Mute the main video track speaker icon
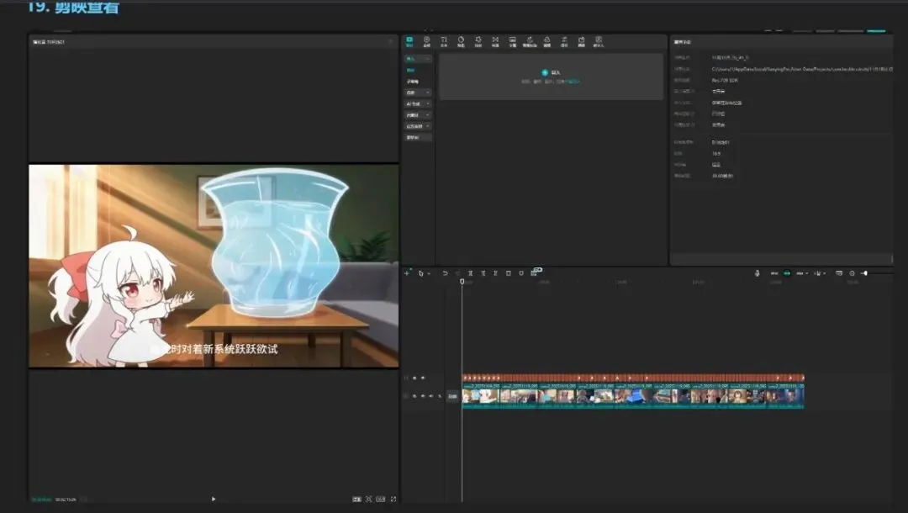The height and width of the screenshot is (513, 908). [x=431, y=397]
